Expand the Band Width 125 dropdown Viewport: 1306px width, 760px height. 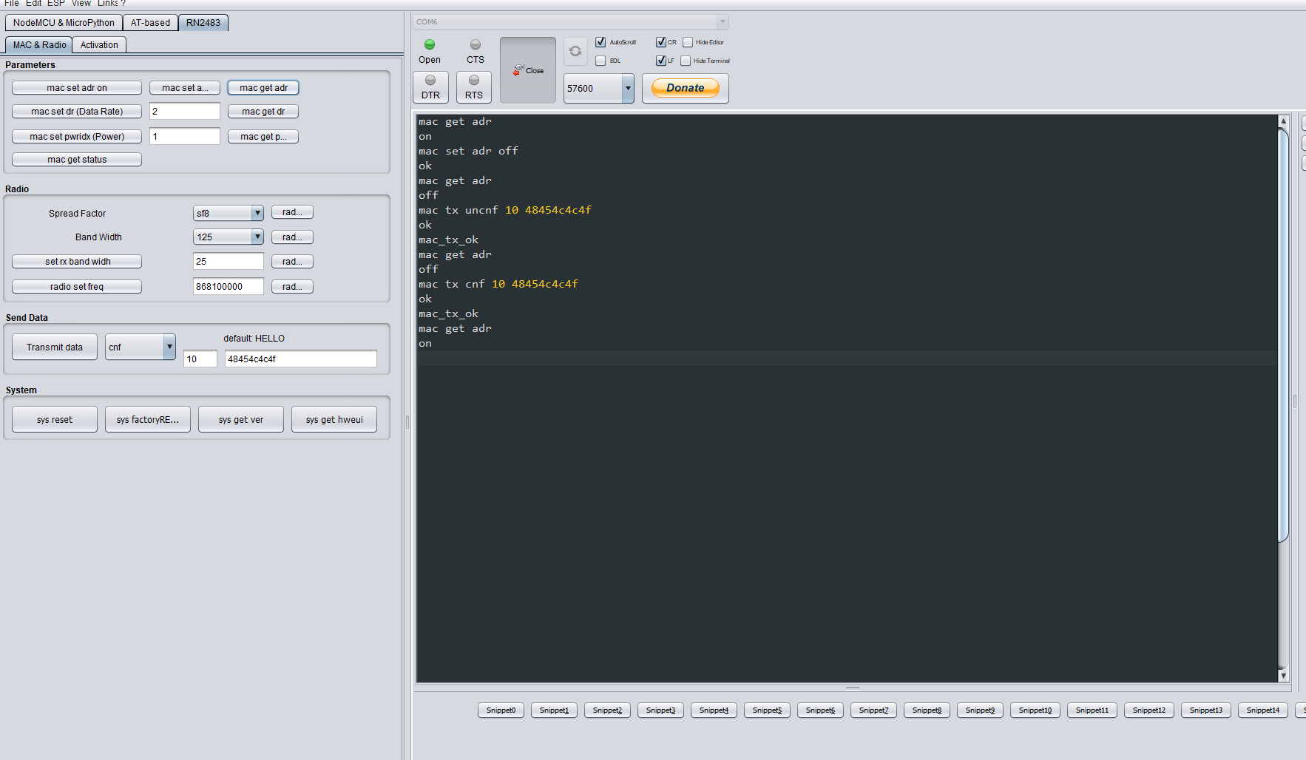pos(229,237)
